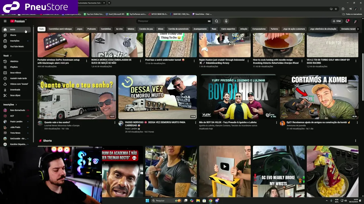This screenshot has width=364, height=204.
Task: Open the Chrome three-dot menu
Action: 360,9
